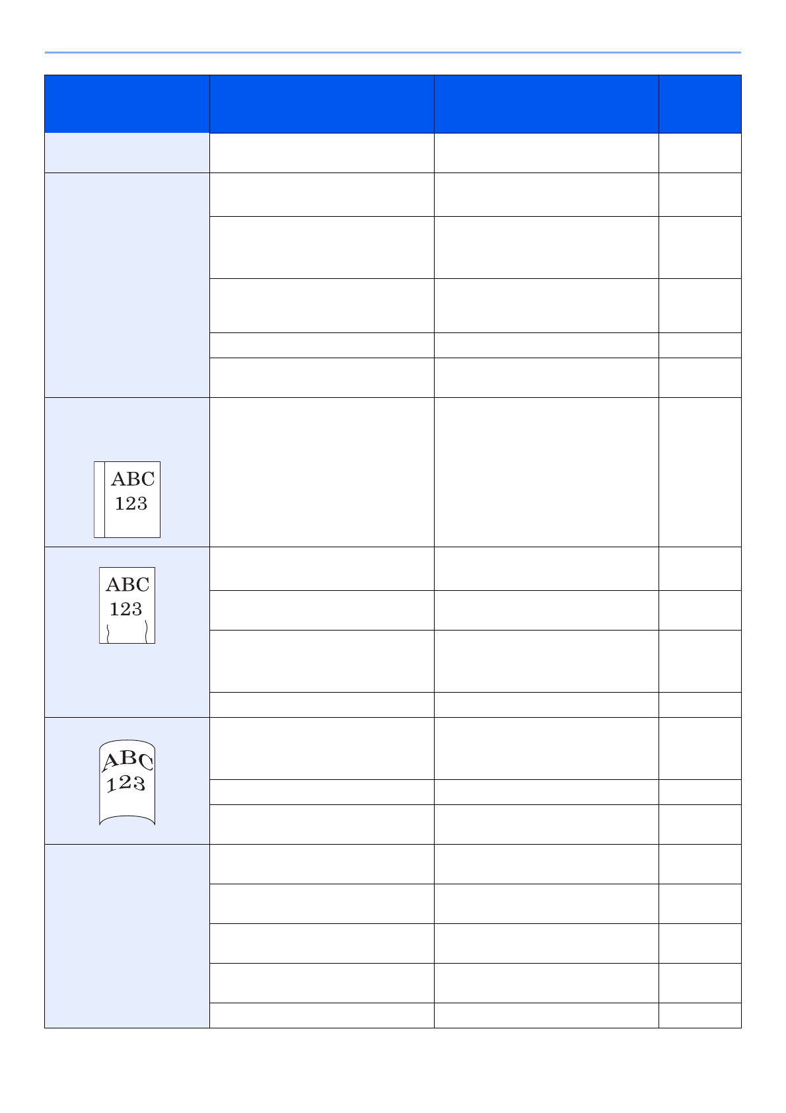Viewport: 786px width, 1113px height.
Task: Select the narrow rightmost dark blue header cell
Action: [x=700, y=104]
